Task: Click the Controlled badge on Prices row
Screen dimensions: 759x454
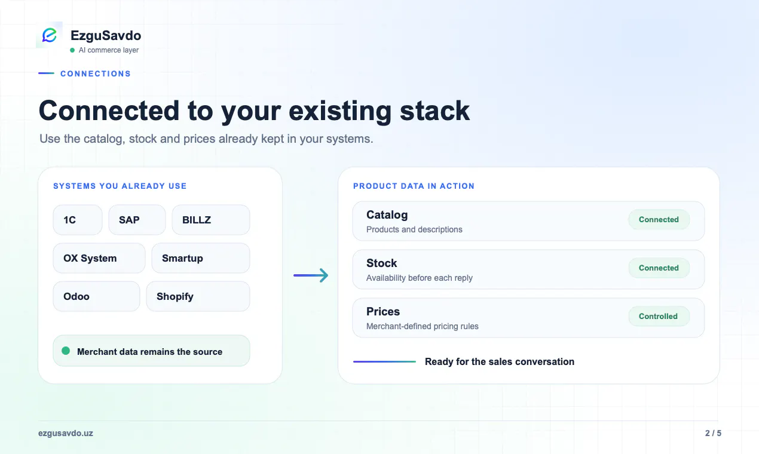Action: pyautogui.click(x=659, y=317)
